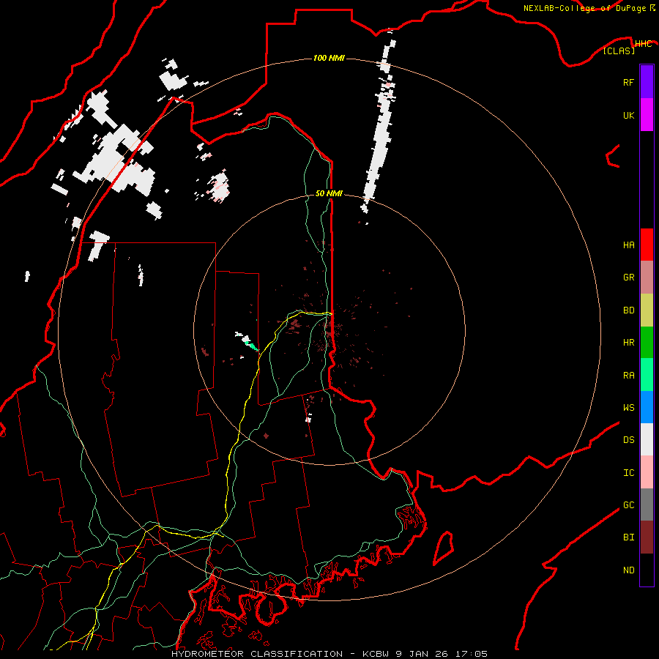Click the RF purple legend swatch
This screenshot has width=659, height=659.
(647, 82)
